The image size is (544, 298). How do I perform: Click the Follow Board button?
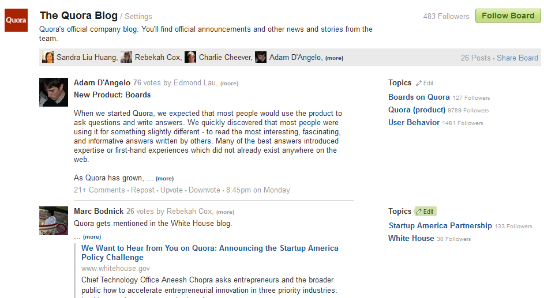pyautogui.click(x=508, y=16)
